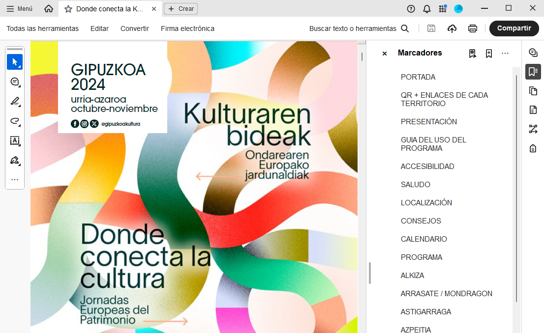This screenshot has width=544, height=333.
Task: Open the Convertir menu
Action: click(135, 28)
